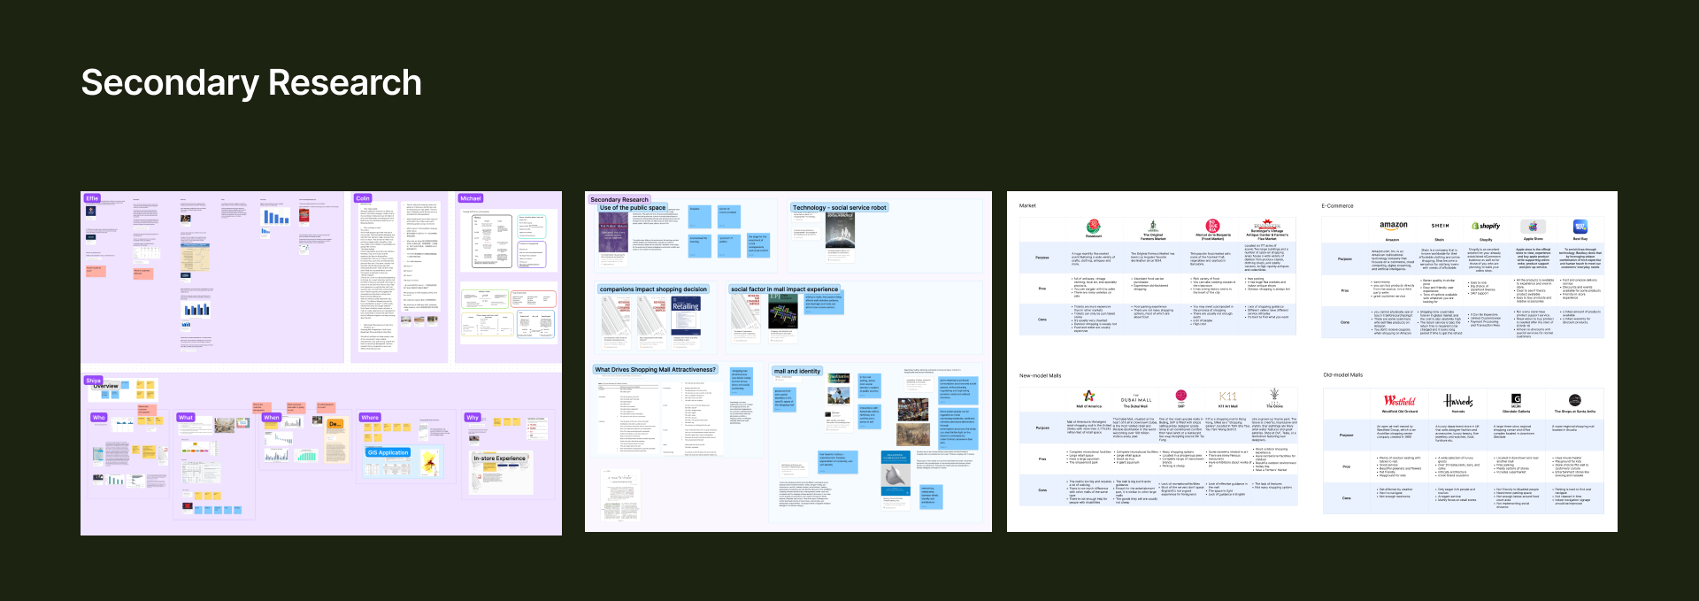Click the Michael section tag
Image resolution: width=1699 pixels, height=601 pixels.
coord(470,198)
